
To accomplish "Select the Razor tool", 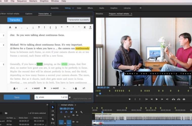I will coord(53,119).
